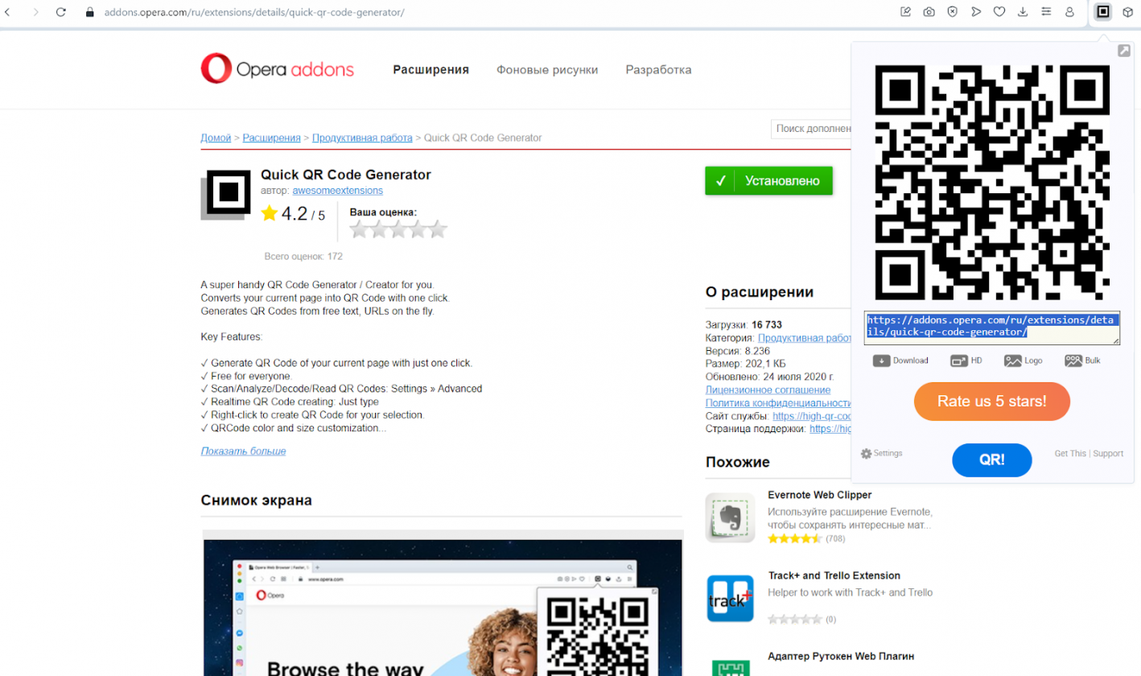Open the Track+ and Trello Extension title
The height and width of the screenshot is (676, 1141).
[x=834, y=575]
